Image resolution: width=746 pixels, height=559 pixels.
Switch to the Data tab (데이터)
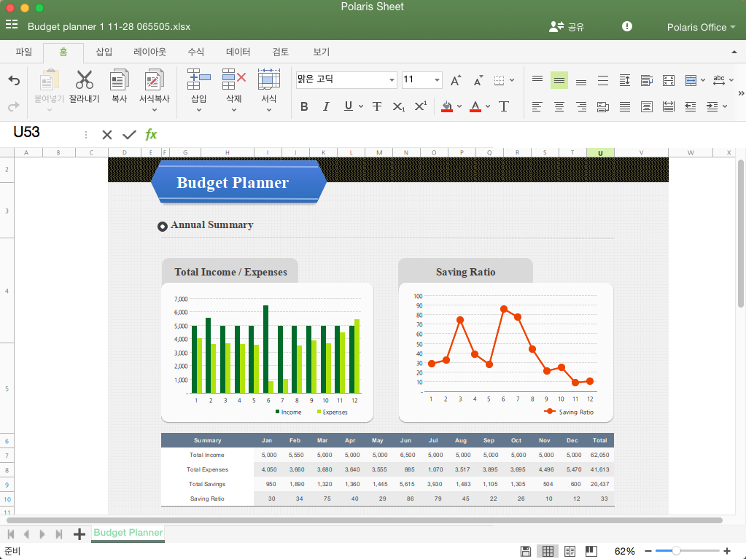pyautogui.click(x=238, y=52)
